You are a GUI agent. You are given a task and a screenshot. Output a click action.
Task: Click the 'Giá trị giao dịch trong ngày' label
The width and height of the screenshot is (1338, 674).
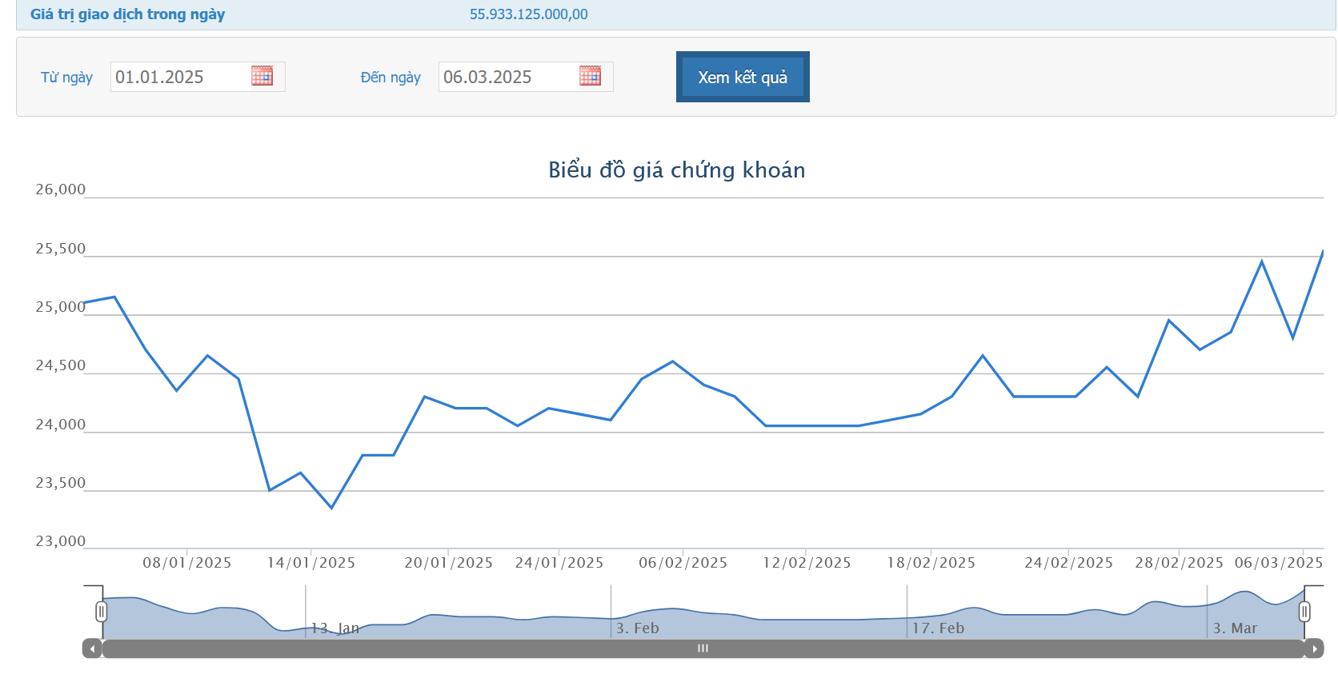coord(127,14)
